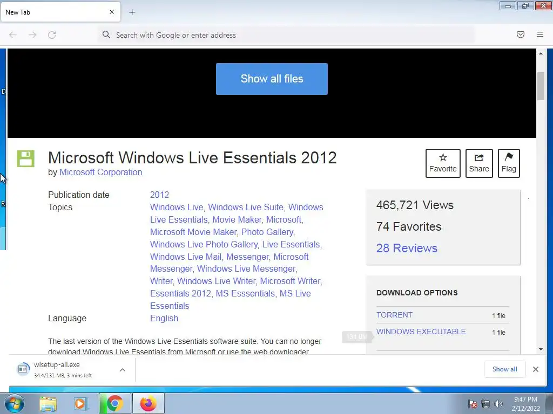Open the English language link

164,318
